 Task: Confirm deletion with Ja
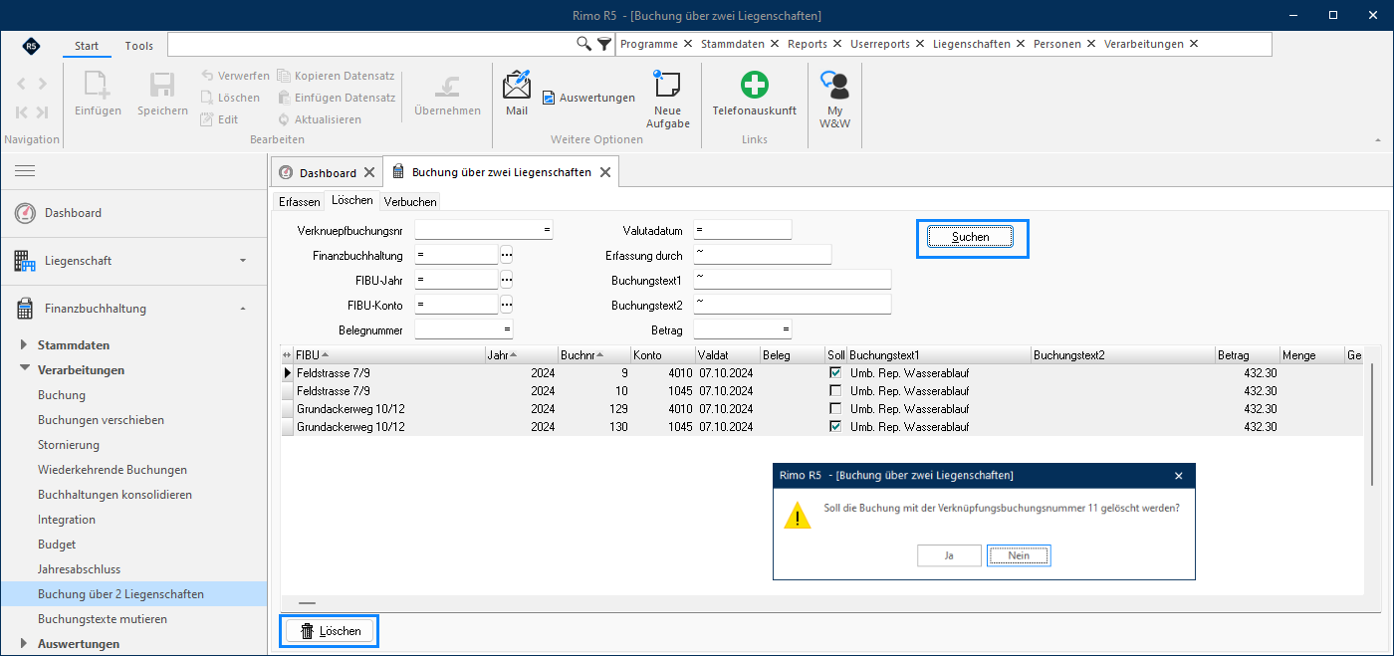(949, 555)
